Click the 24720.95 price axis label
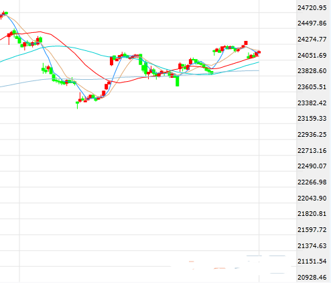Screen dimensions: 331x283 [312, 8]
